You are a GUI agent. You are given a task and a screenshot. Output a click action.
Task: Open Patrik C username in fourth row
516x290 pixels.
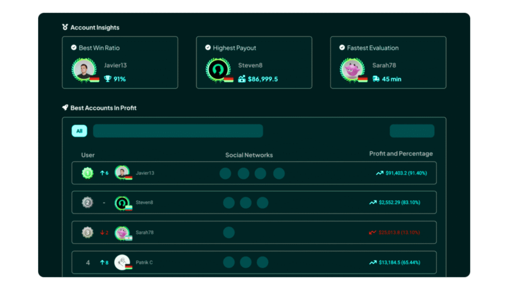144,262
